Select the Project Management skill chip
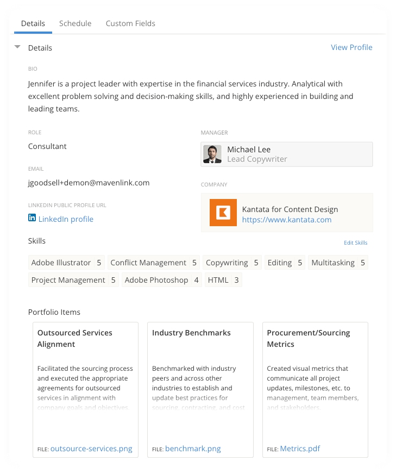 (x=73, y=279)
